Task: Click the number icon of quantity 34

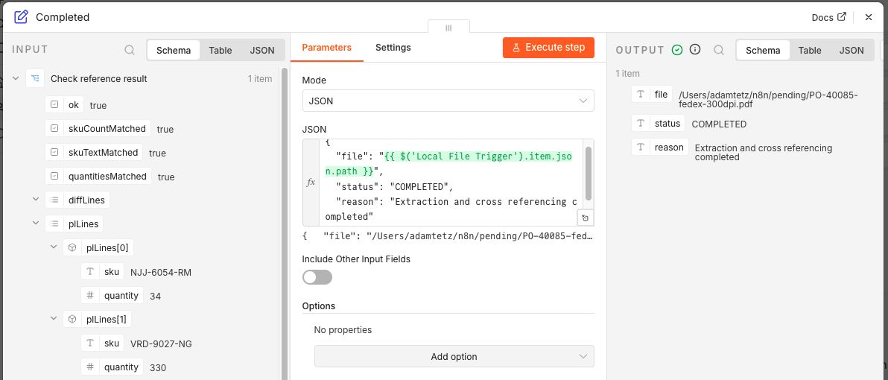Action: [90, 295]
